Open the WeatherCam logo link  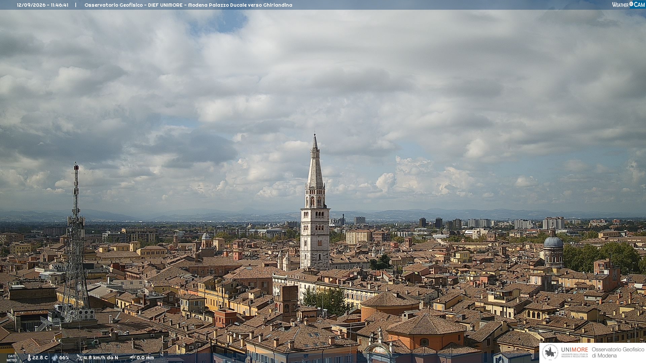click(629, 4)
